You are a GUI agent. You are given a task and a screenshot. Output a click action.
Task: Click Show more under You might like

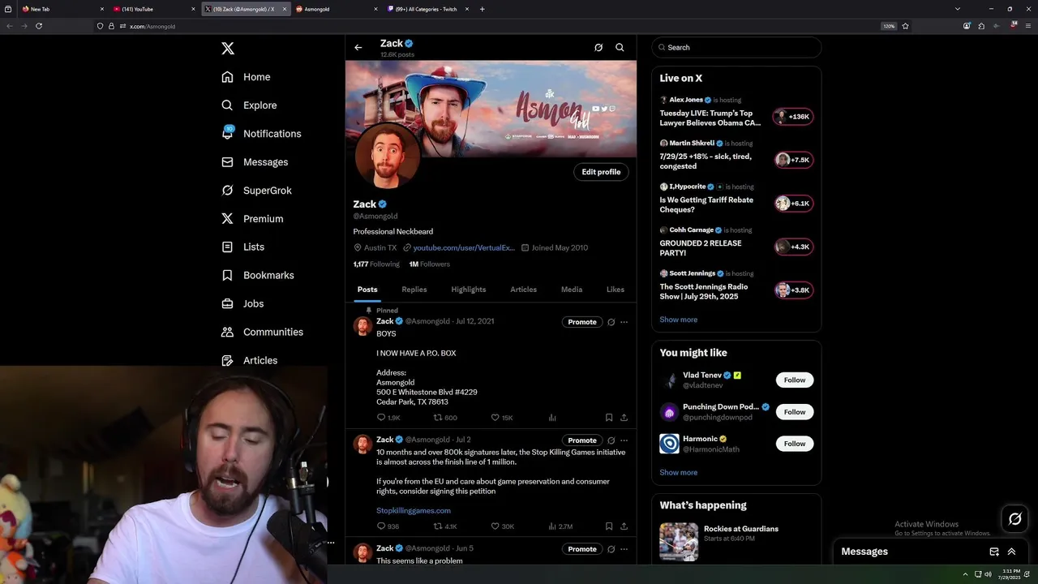678,472
